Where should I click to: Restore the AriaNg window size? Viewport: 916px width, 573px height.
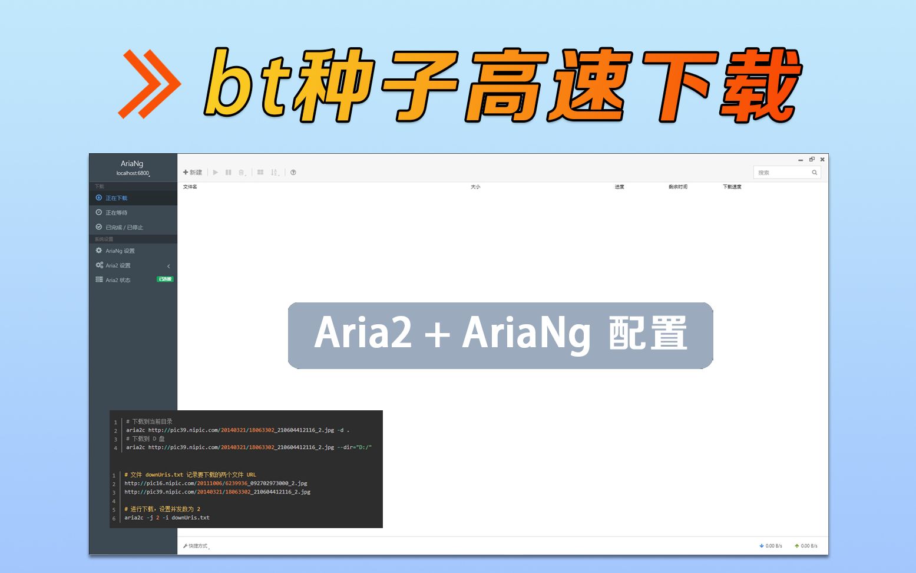(812, 159)
